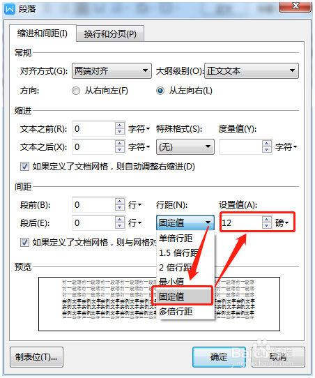This screenshot has width=315, height=378.
Task: Decrease the 文本之后 indent with down arrow
Action: click(x=120, y=150)
